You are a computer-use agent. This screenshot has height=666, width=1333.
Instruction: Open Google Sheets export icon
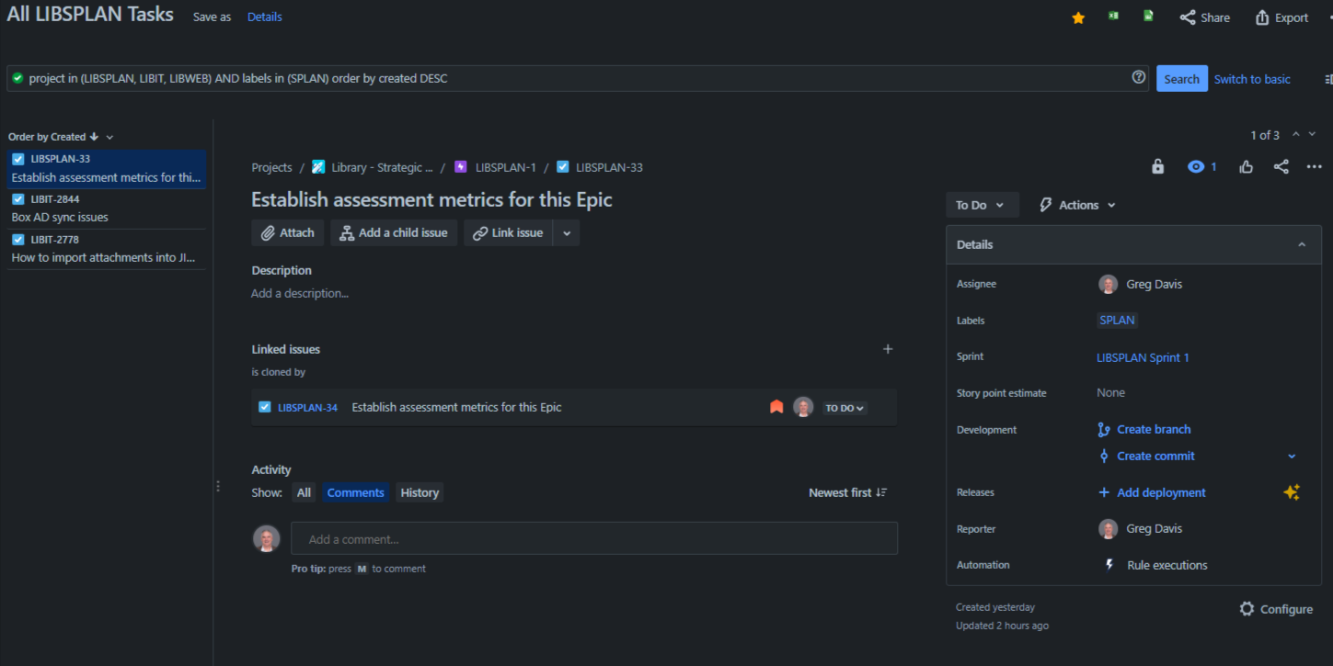point(1147,16)
